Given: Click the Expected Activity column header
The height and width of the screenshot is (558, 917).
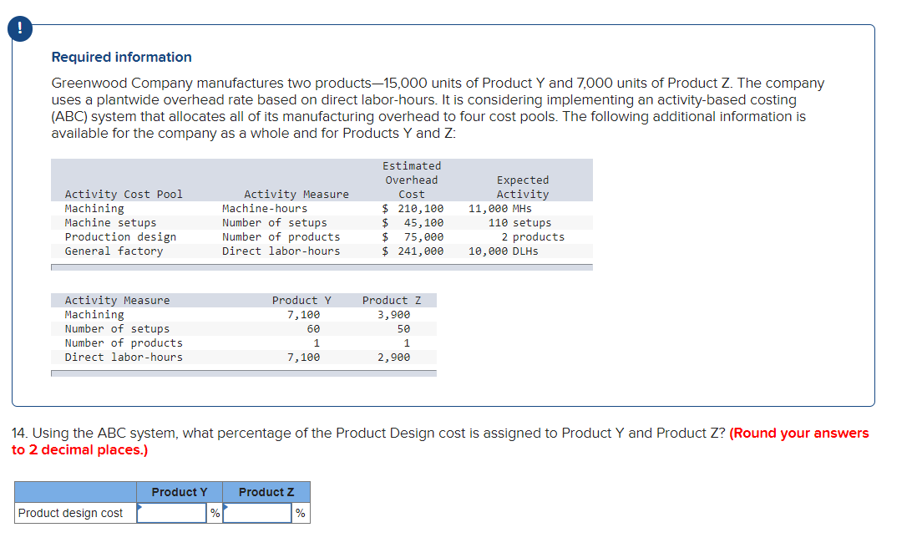Looking at the screenshot, I should [523, 187].
